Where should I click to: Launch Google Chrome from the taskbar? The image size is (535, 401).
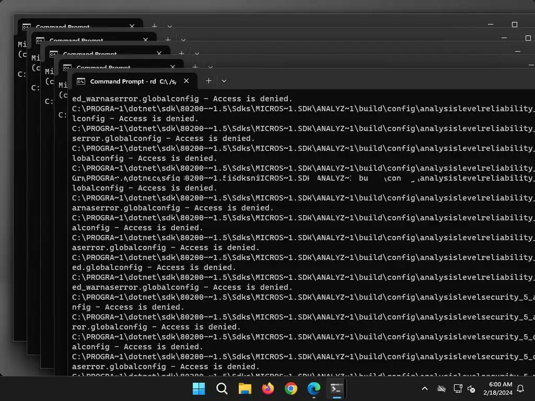point(291,388)
